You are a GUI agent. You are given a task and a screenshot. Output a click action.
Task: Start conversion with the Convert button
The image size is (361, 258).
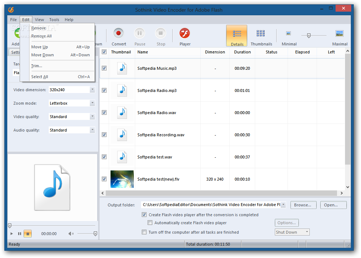tap(119, 37)
